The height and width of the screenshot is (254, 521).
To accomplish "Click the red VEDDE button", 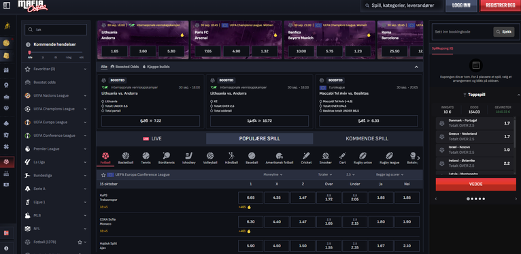I will tap(476, 184).
